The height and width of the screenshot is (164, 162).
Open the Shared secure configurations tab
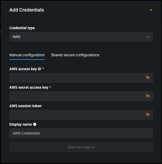pyautogui.click(x=75, y=55)
